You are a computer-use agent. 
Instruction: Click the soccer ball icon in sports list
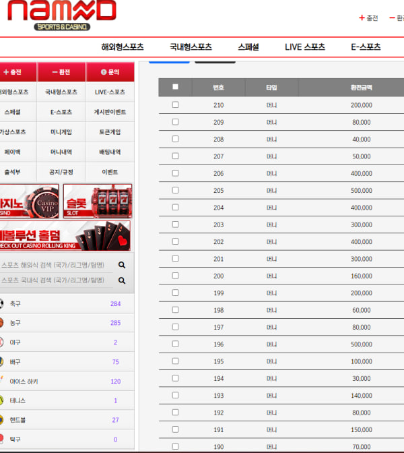point(1,303)
